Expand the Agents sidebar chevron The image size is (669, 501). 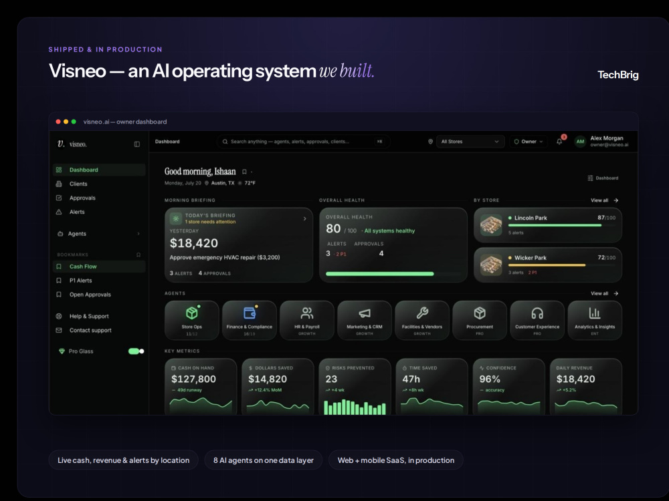tap(138, 233)
